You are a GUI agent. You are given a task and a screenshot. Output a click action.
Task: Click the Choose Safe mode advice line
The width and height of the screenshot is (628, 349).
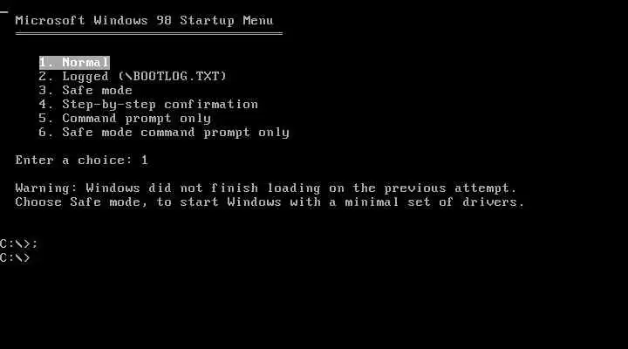[x=270, y=202]
